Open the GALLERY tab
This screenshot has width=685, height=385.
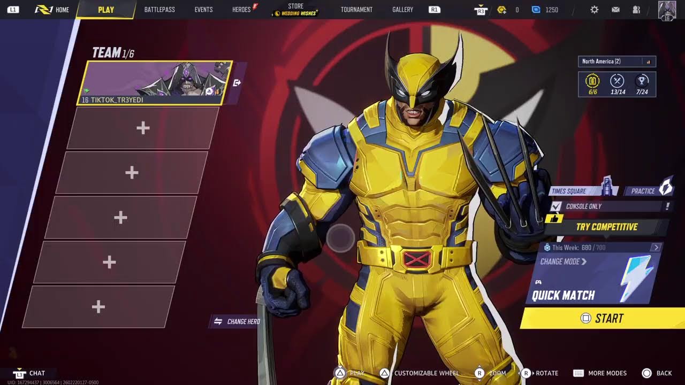(402, 10)
